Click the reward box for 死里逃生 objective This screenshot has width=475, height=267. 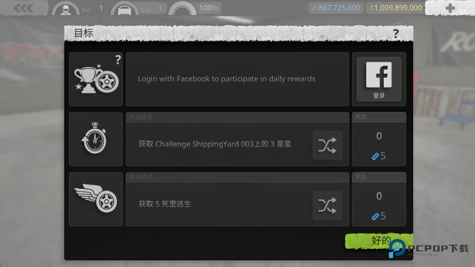[379, 199]
